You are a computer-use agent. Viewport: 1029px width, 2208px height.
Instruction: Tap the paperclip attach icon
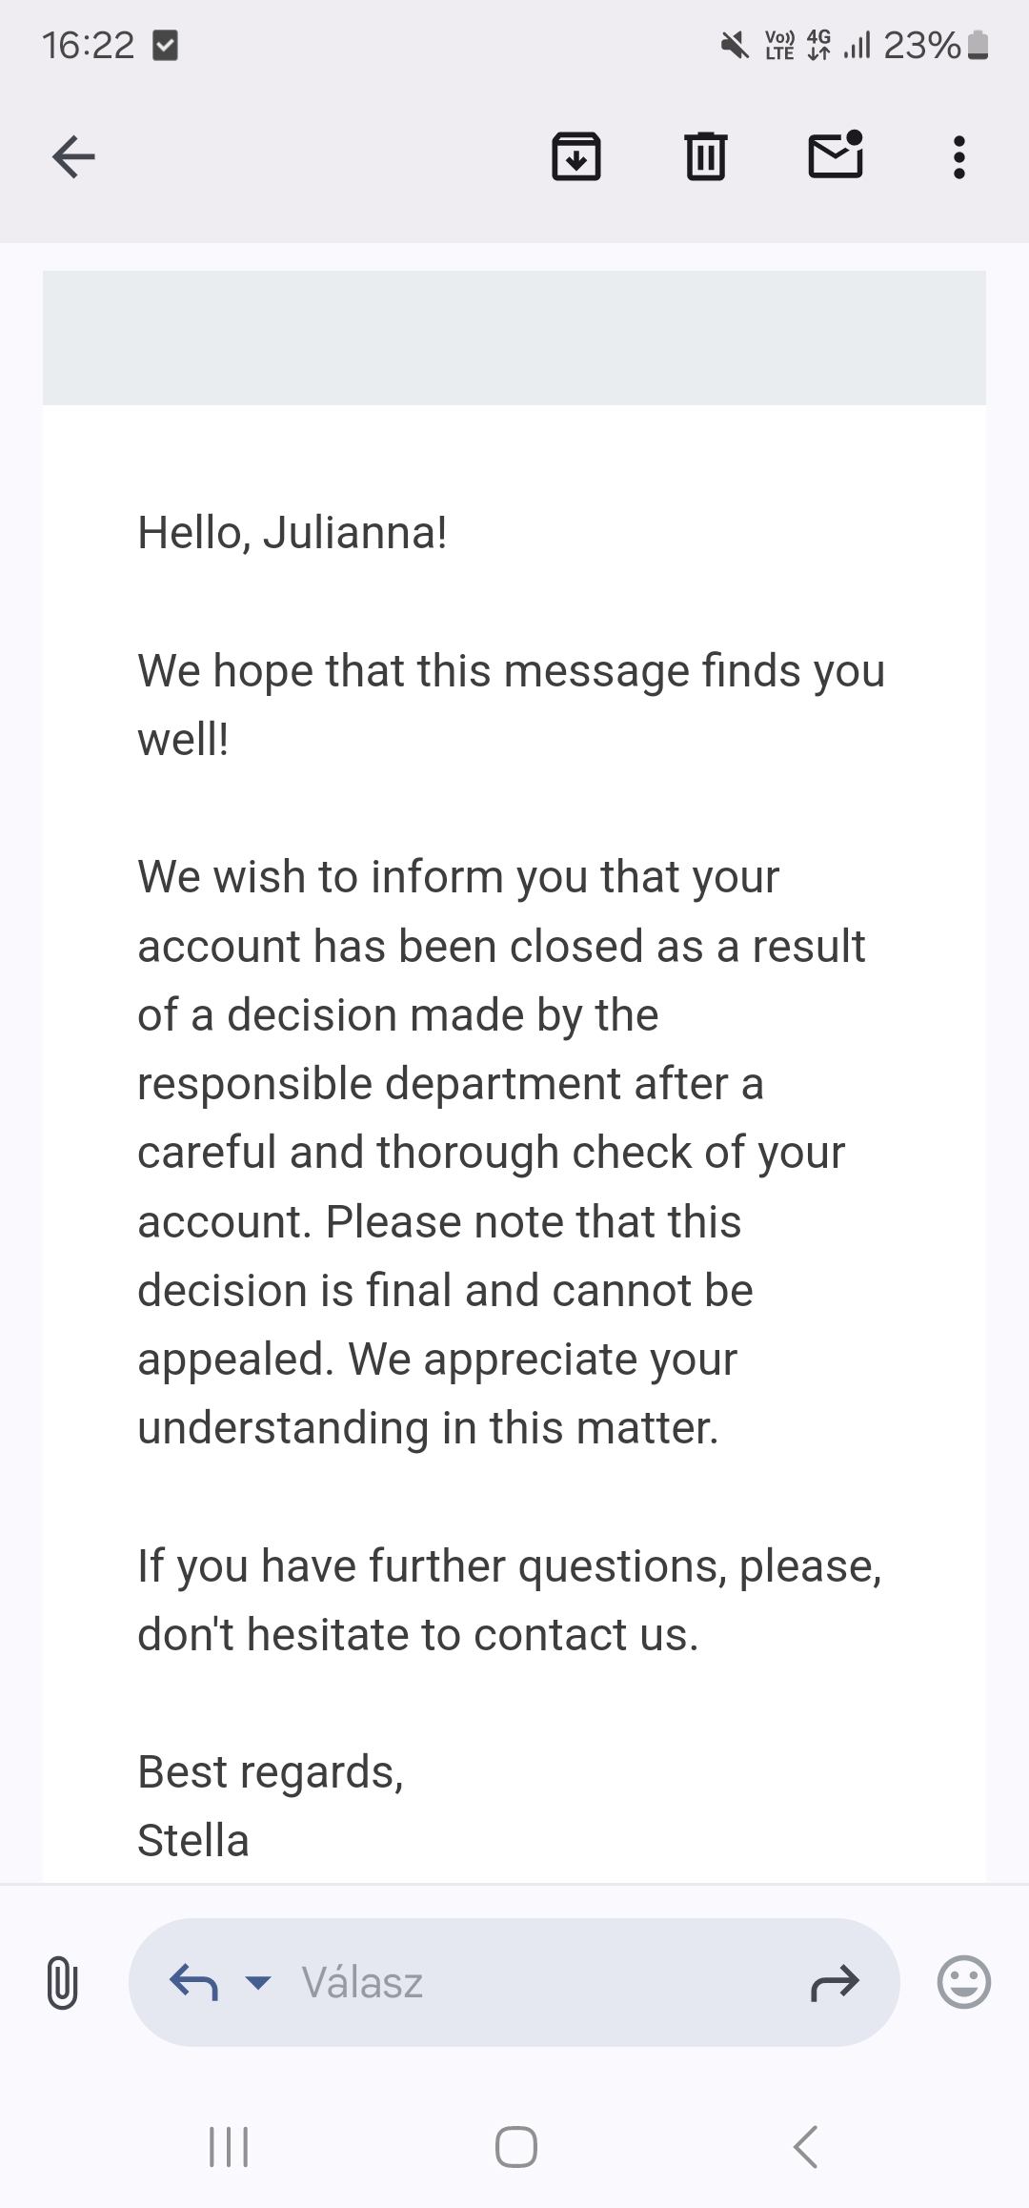(x=62, y=1982)
